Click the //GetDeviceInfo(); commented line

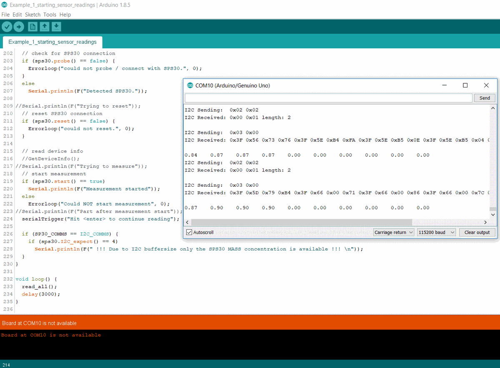50,159
